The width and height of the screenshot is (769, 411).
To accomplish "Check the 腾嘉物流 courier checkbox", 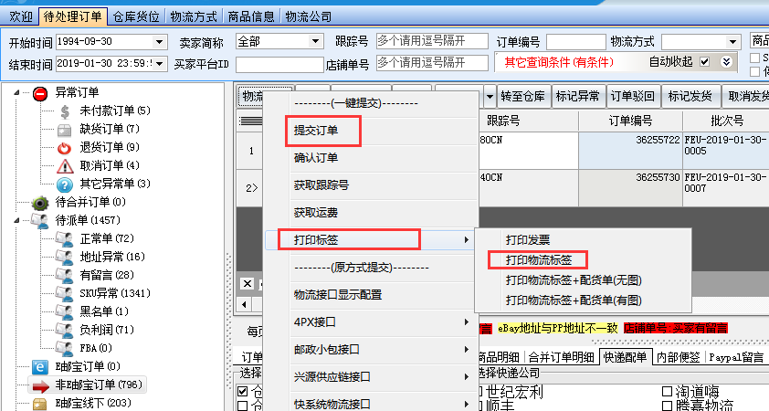I will point(668,406).
